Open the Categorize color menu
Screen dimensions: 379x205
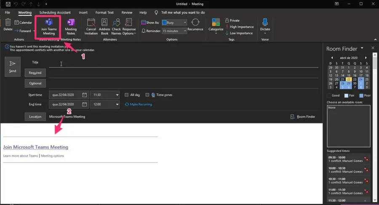pos(216,22)
